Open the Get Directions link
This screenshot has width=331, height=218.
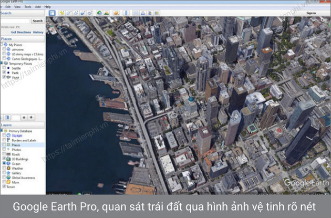(x=21, y=32)
